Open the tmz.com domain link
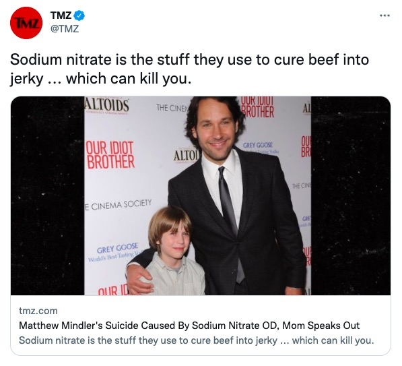 tap(38, 311)
